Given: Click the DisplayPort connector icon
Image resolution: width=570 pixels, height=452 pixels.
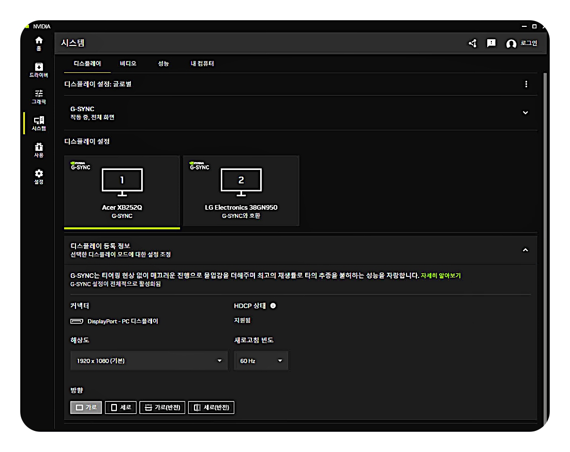Looking at the screenshot, I should coord(77,321).
